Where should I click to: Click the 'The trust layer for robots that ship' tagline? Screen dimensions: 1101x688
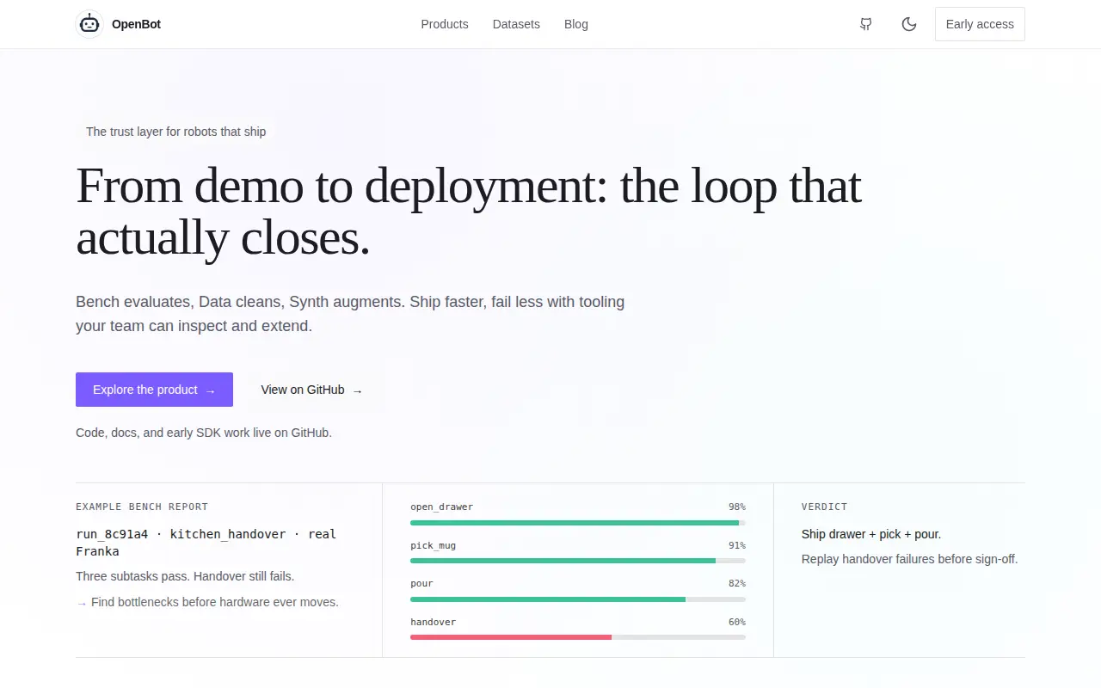tap(175, 132)
